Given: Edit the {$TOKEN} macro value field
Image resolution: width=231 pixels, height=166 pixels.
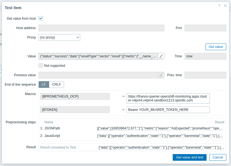Looking at the screenshot, I should (168, 110).
